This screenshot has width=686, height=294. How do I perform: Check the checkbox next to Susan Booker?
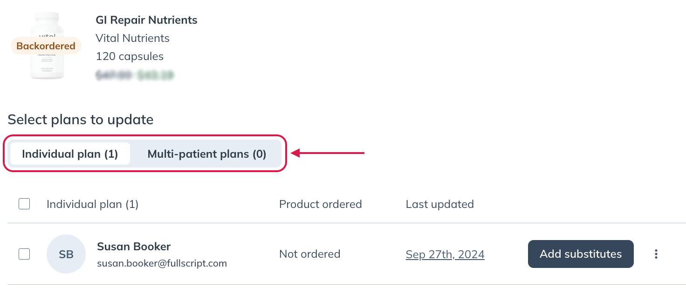24,254
